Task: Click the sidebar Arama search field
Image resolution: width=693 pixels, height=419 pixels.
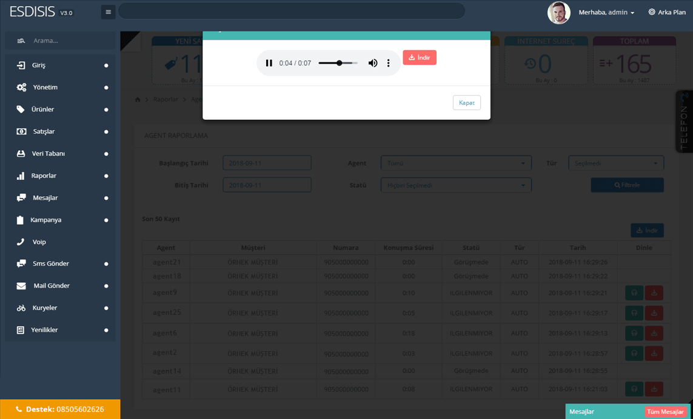Action: pos(61,41)
